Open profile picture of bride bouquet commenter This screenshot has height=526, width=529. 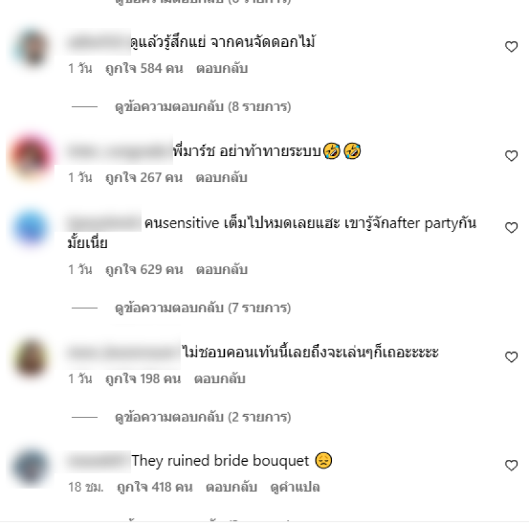[31, 467]
